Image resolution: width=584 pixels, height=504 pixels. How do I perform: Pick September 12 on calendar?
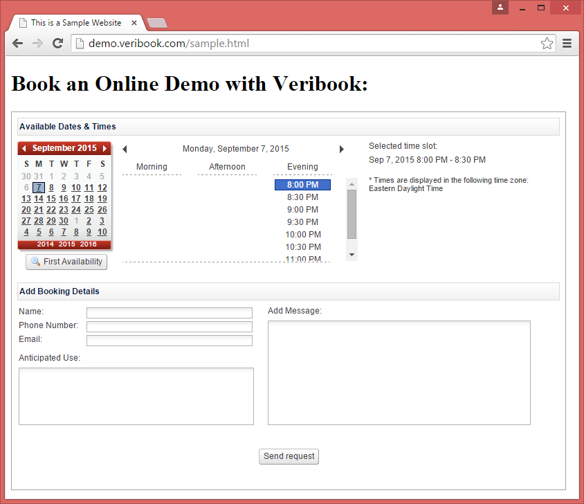tap(102, 188)
